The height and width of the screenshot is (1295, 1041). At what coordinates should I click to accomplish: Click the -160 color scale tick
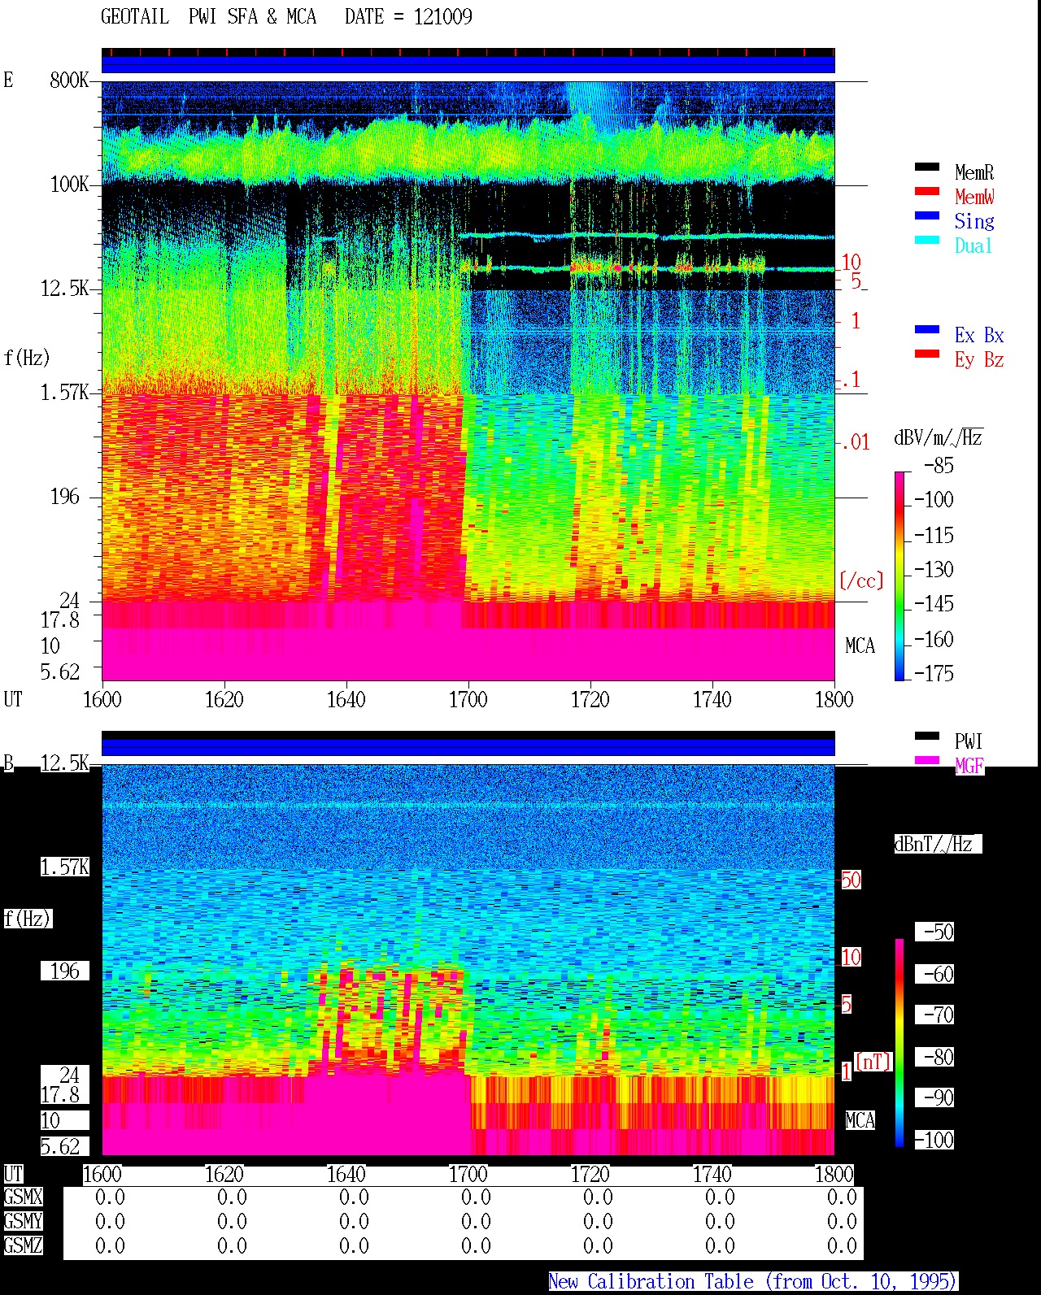click(x=933, y=640)
